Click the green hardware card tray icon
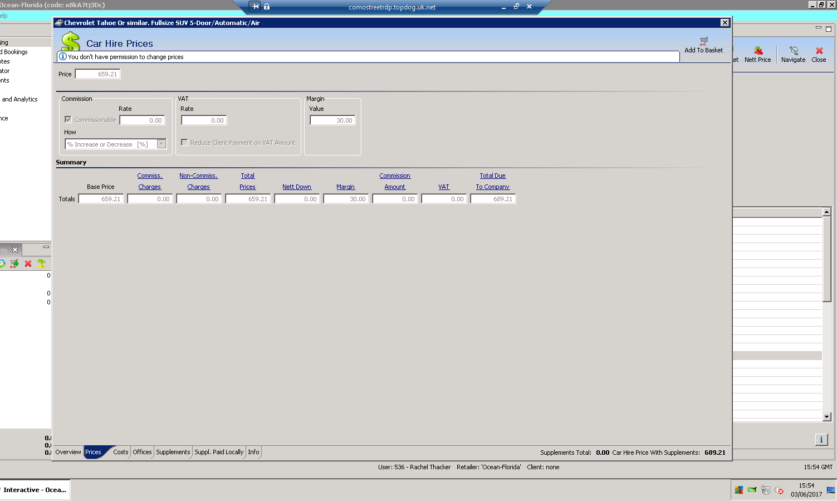This screenshot has width=837, height=501. click(x=752, y=490)
